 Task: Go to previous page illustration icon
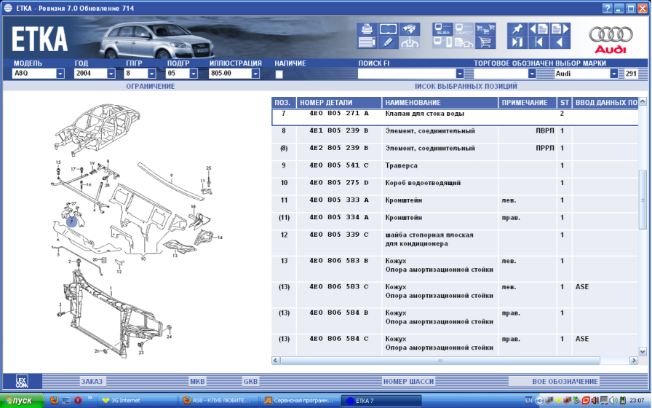538,29
